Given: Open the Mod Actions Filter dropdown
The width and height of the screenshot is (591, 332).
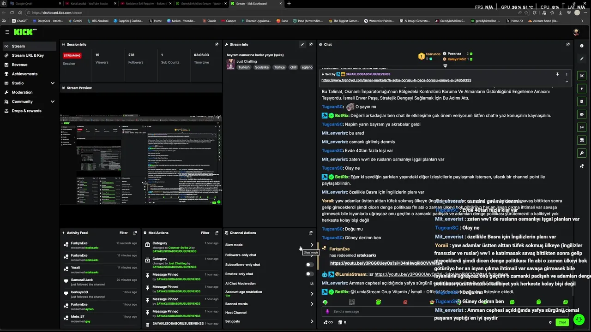Looking at the screenshot, I should click(x=205, y=233).
